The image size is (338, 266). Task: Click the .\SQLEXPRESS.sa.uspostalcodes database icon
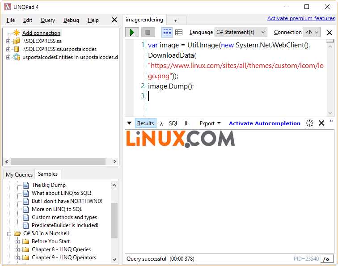click(x=17, y=49)
